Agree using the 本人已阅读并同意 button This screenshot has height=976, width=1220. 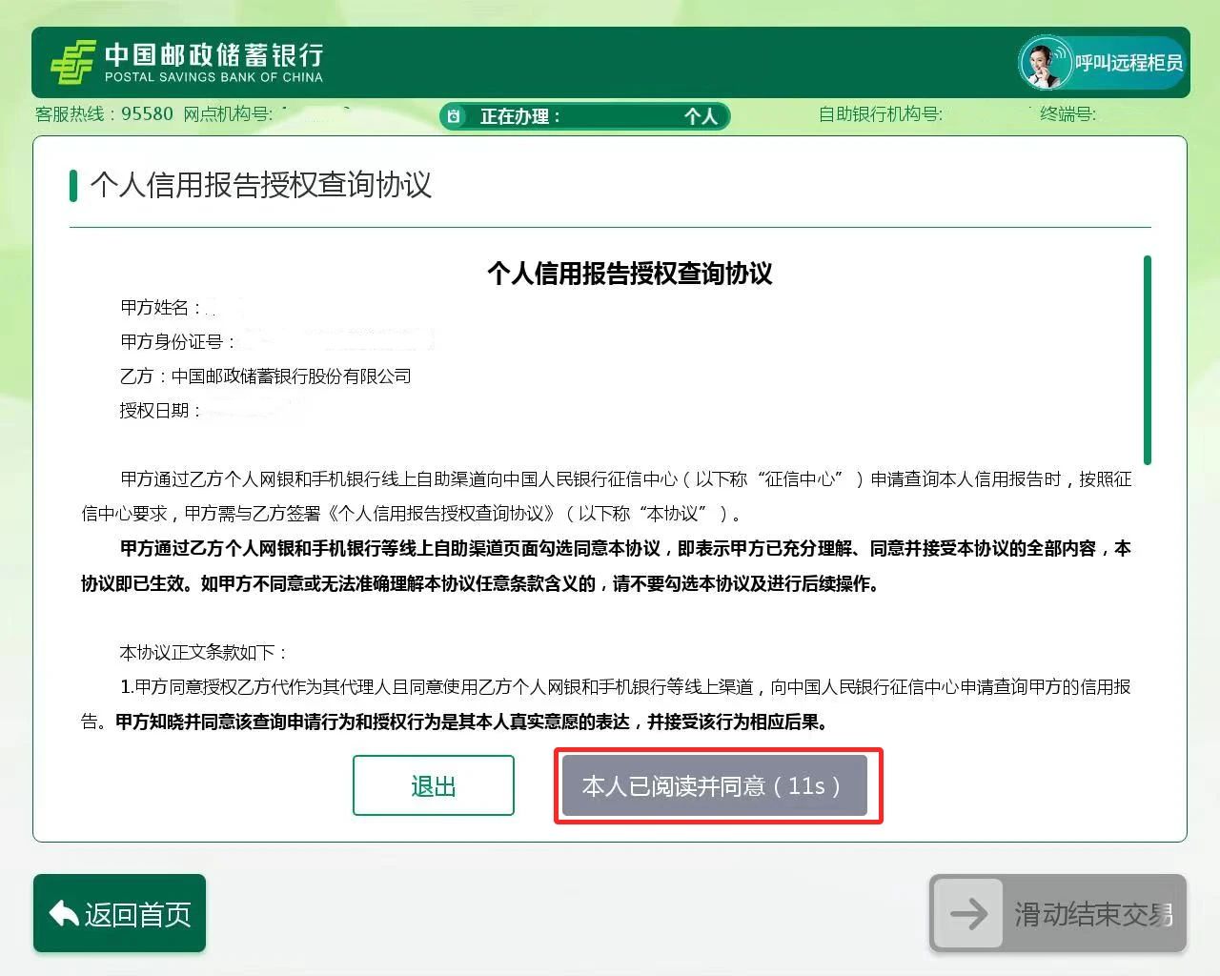pyautogui.click(x=714, y=785)
